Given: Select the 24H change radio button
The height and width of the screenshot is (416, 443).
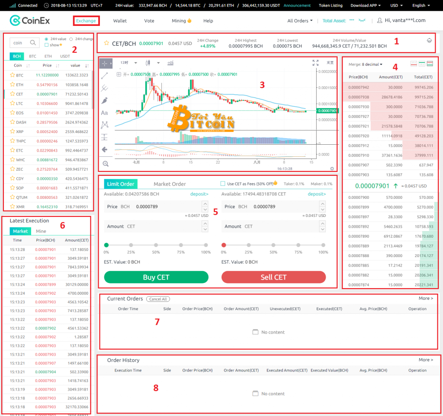Looking at the screenshot, I should coord(71,39).
